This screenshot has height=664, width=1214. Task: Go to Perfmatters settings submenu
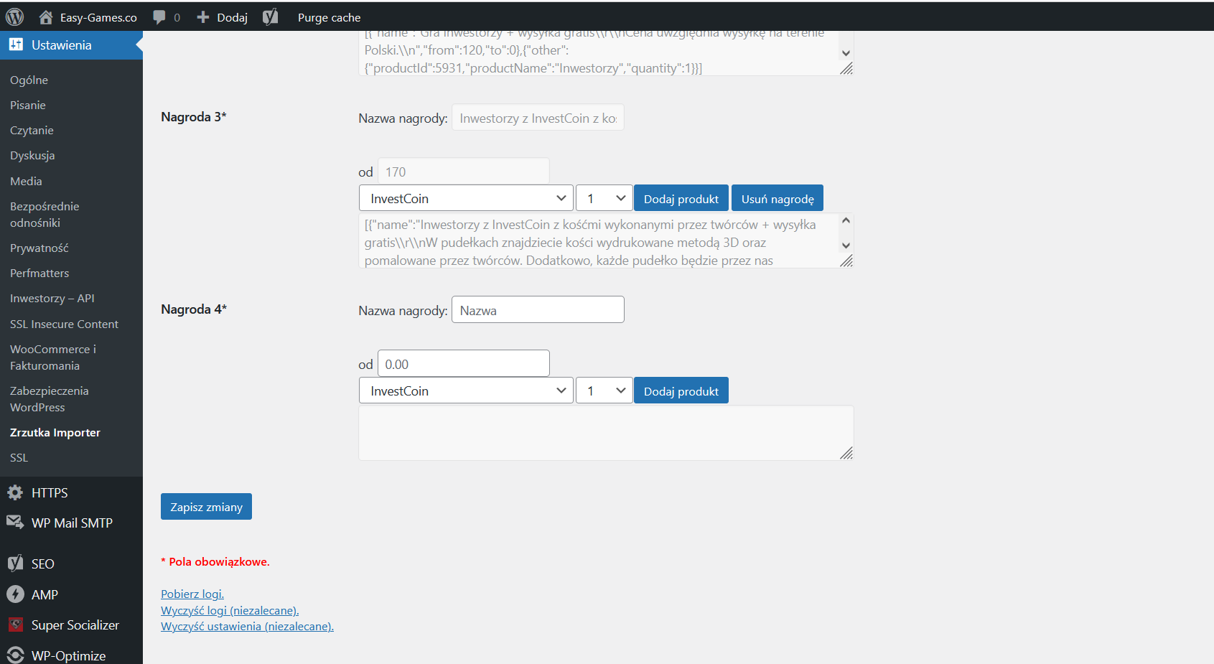(x=39, y=273)
